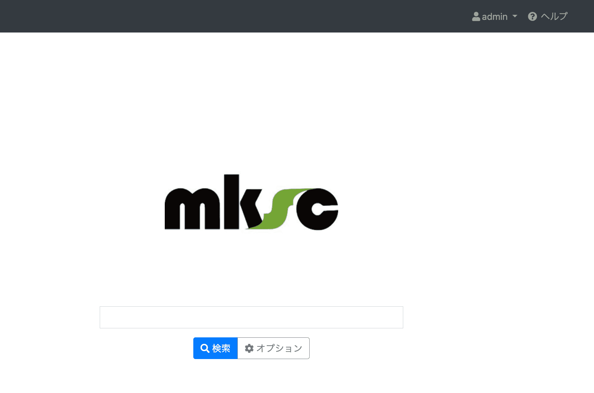594x393 pixels.
Task: Click the user silhouette icon beside admin
Action: (x=476, y=17)
